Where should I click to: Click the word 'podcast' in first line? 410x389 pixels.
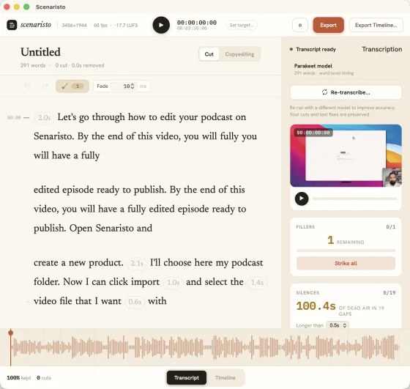point(217,117)
